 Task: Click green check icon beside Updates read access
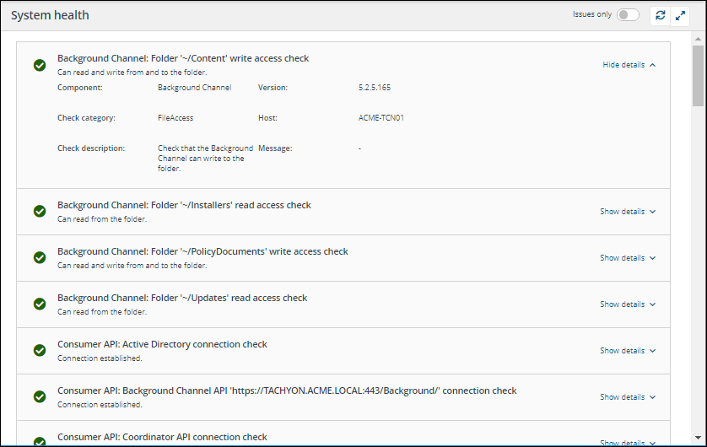(40, 304)
